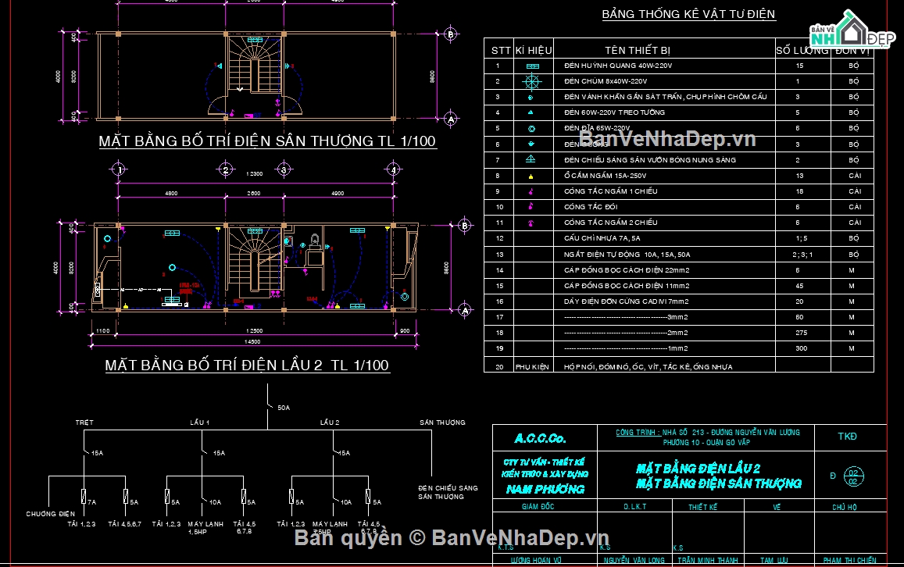Select the one-way switch symbol in row 9
This screenshot has width=904, height=567.
pyautogui.click(x=531, y=191)
